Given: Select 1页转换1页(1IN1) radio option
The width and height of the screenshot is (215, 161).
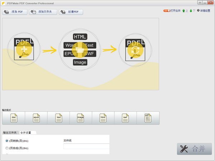Looking at the screenshot, I should click(7, 141).
